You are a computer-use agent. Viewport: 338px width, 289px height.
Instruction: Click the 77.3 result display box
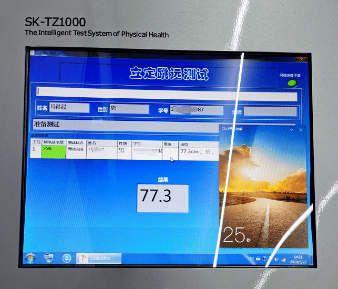point(163,198)
